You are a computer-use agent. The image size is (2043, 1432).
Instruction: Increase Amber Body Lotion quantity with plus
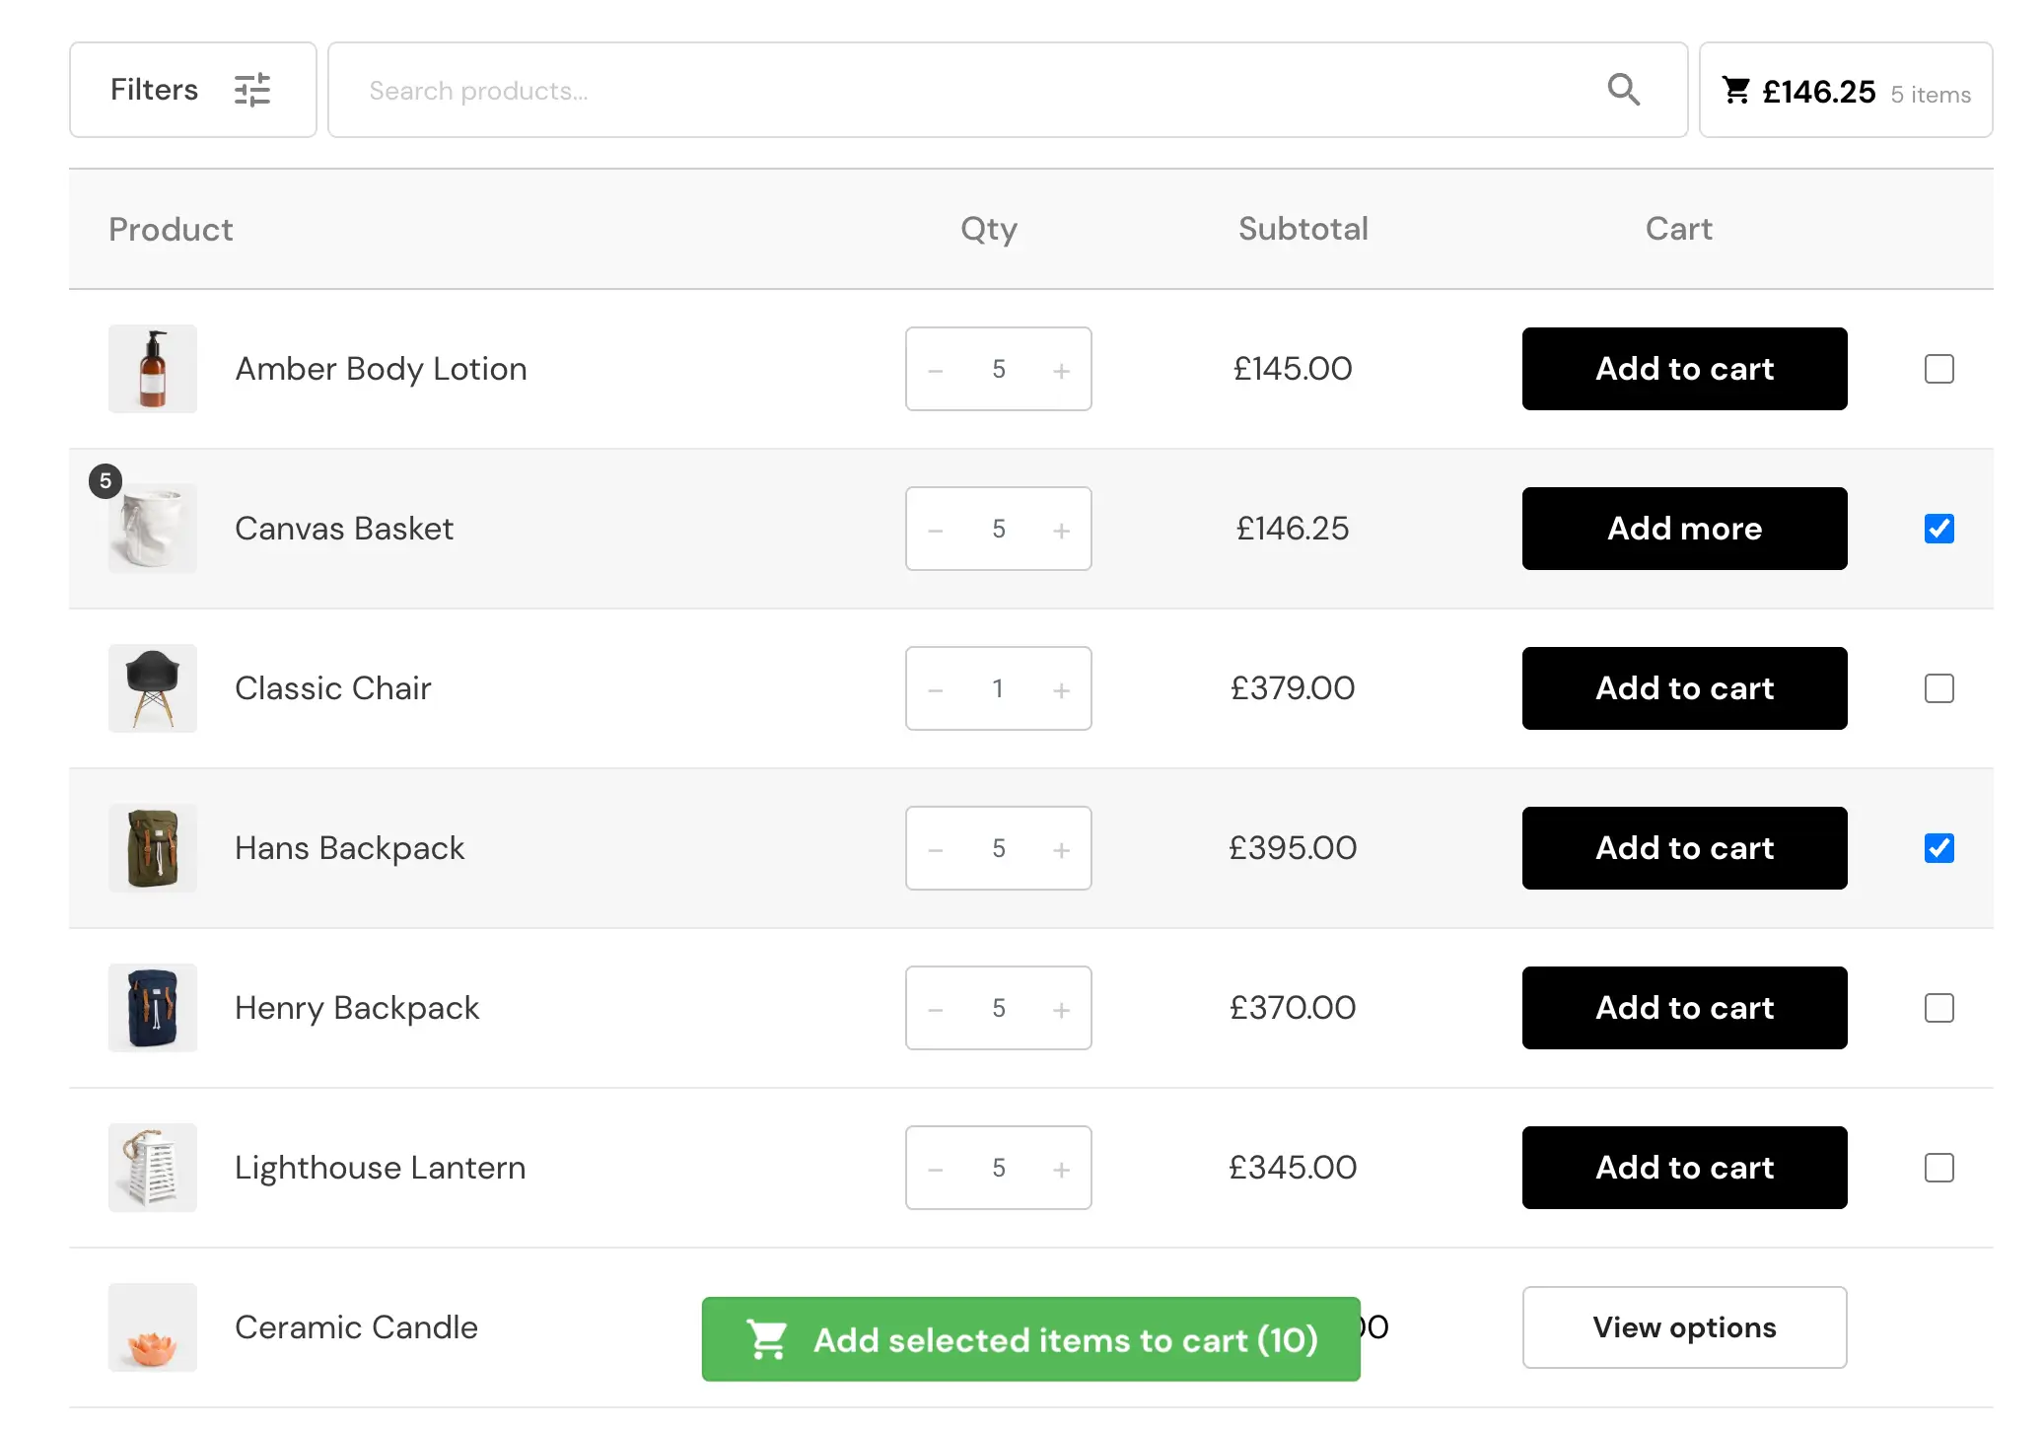click(1061, 371)
